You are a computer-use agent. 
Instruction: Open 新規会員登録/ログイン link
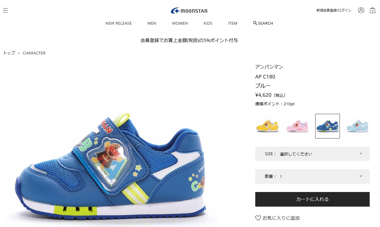pyautogui.click(x=334, y=10)
